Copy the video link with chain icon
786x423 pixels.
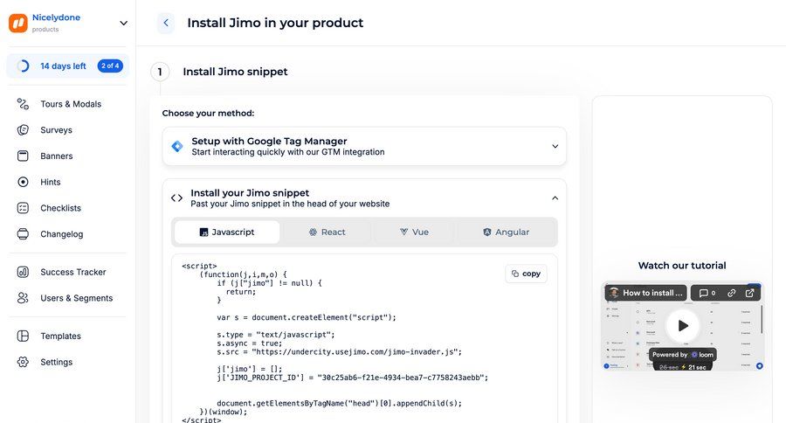731,293
